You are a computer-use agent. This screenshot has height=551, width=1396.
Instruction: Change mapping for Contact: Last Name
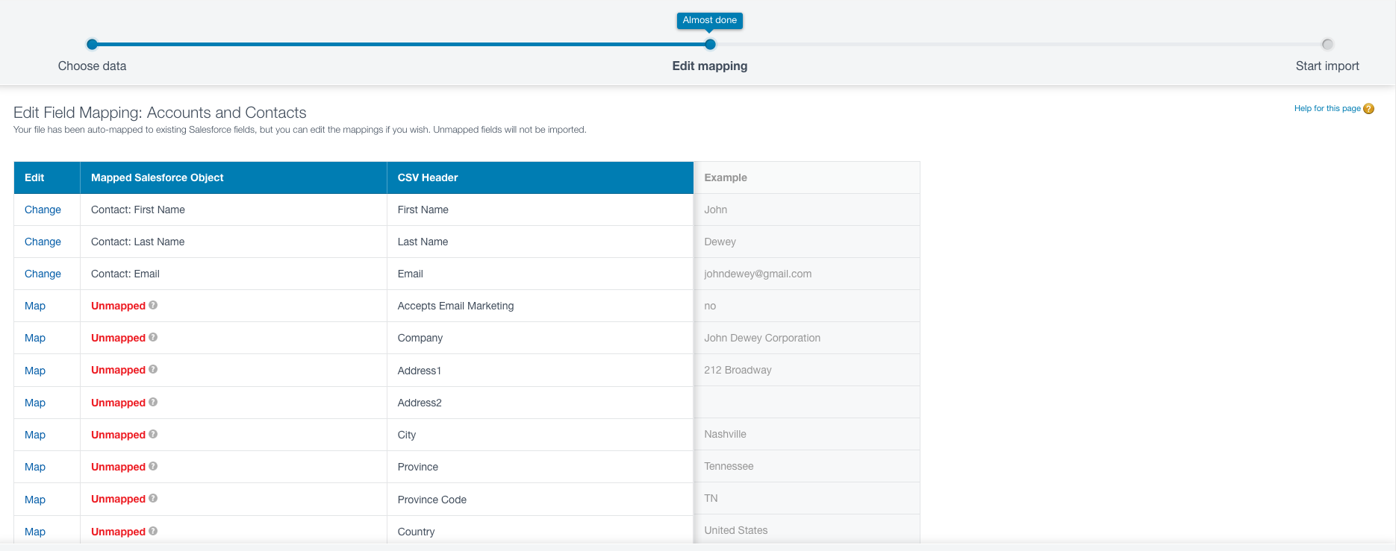coord(43,242)
